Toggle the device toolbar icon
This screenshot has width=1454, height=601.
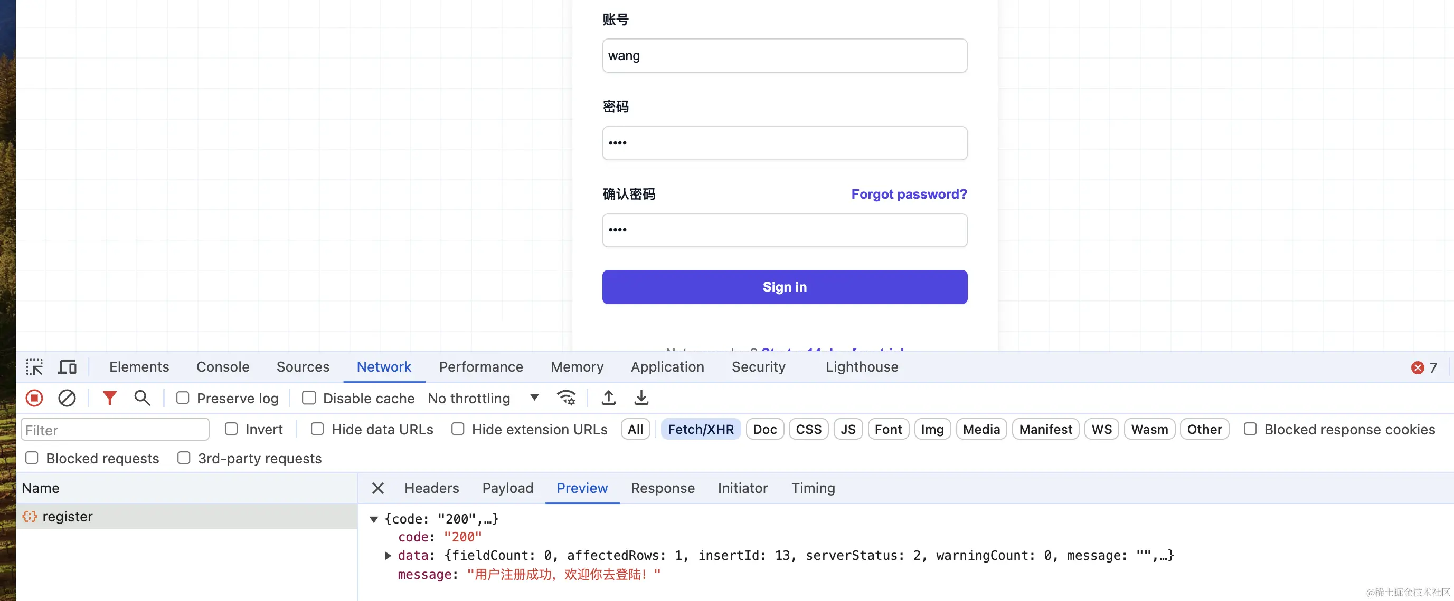[67, 367]
